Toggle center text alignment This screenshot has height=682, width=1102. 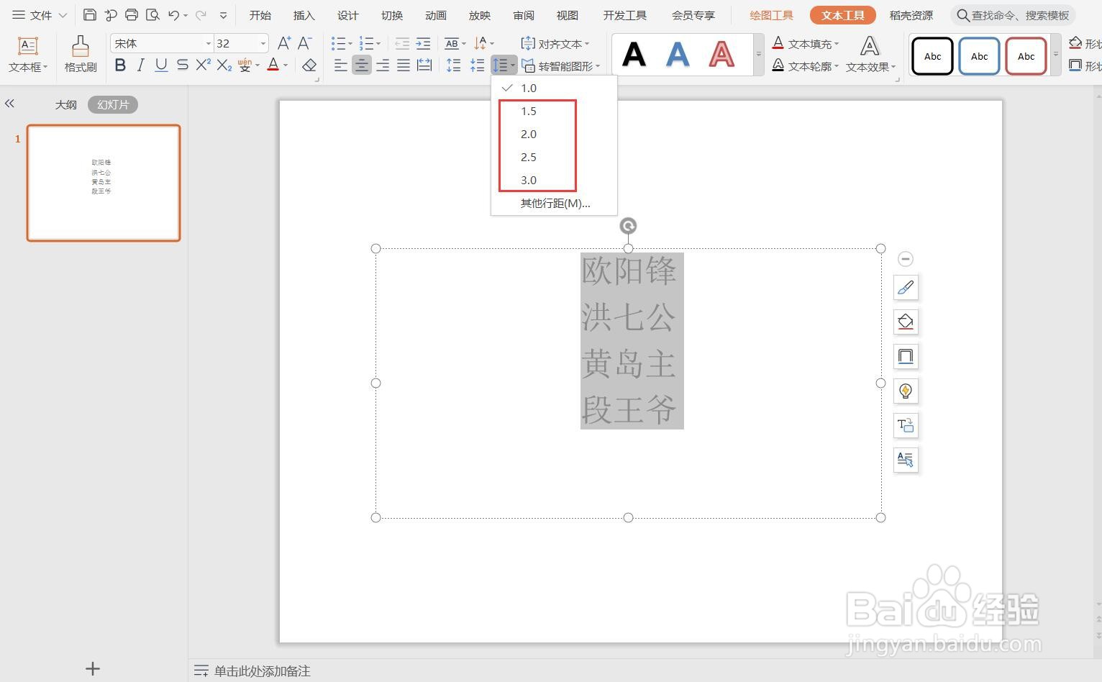point(362,65)
